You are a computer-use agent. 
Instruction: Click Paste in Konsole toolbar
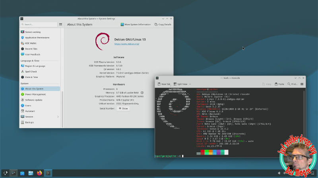[279, 84]
